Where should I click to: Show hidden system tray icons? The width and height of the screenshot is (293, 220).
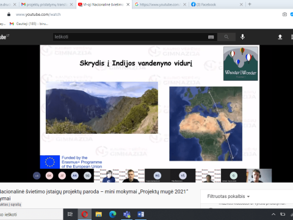point(273,215)
